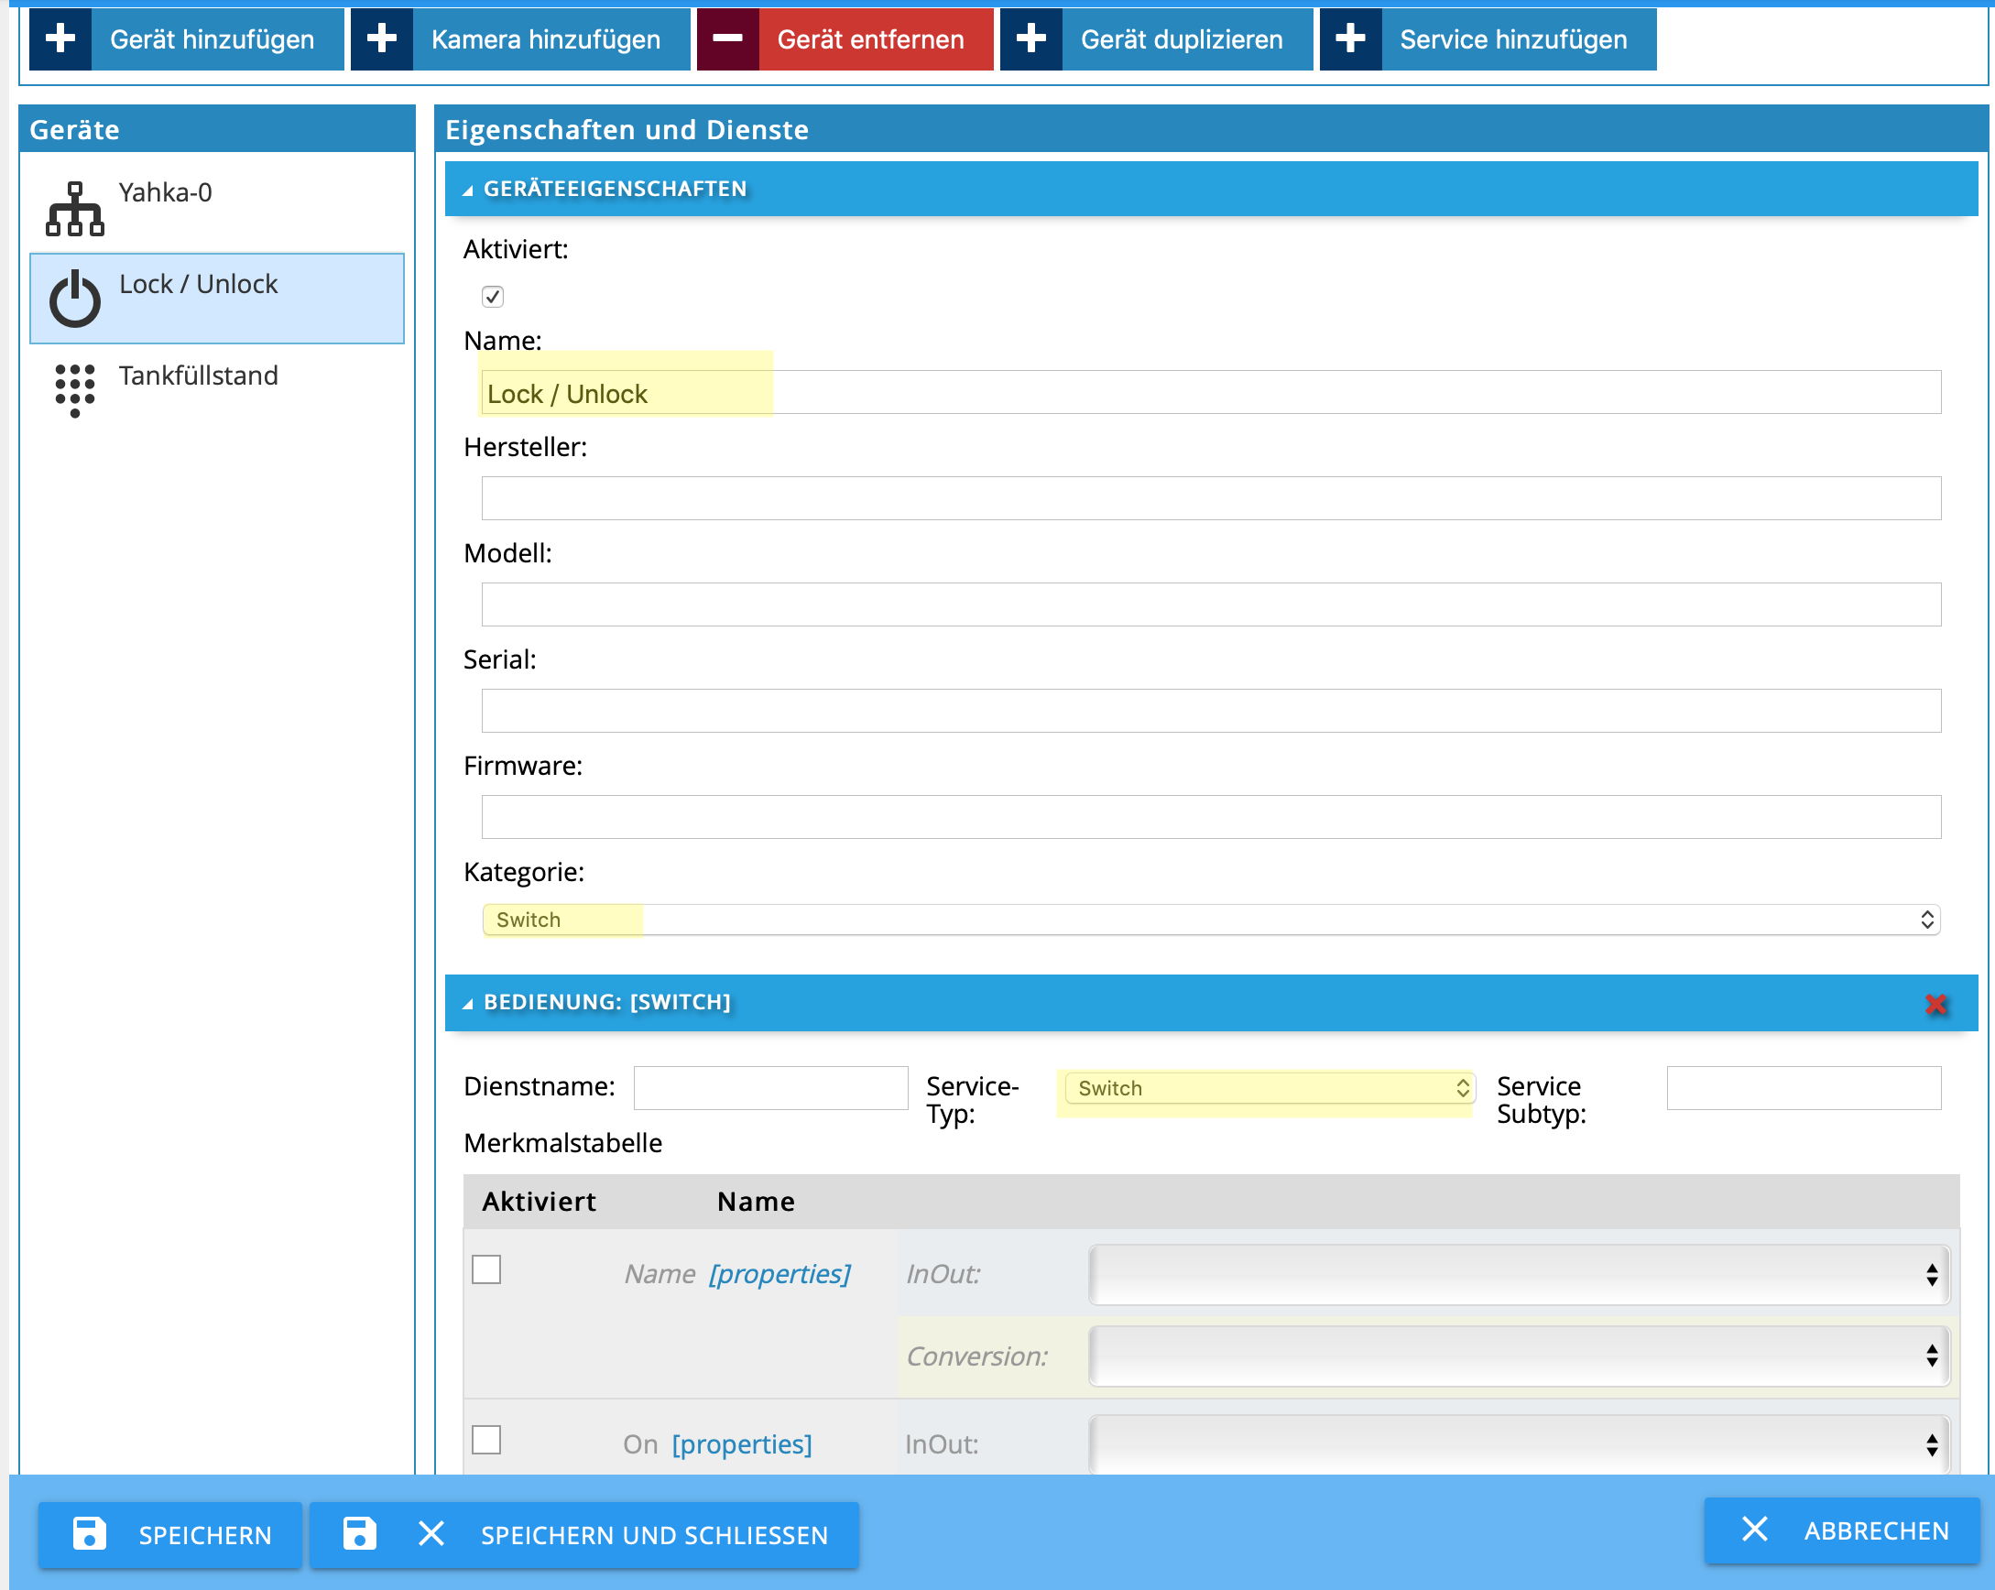Click the plus icon for Service hinzufügen
Image resolution: width=1995 pixels, height=1590 pixels.
1350,38
